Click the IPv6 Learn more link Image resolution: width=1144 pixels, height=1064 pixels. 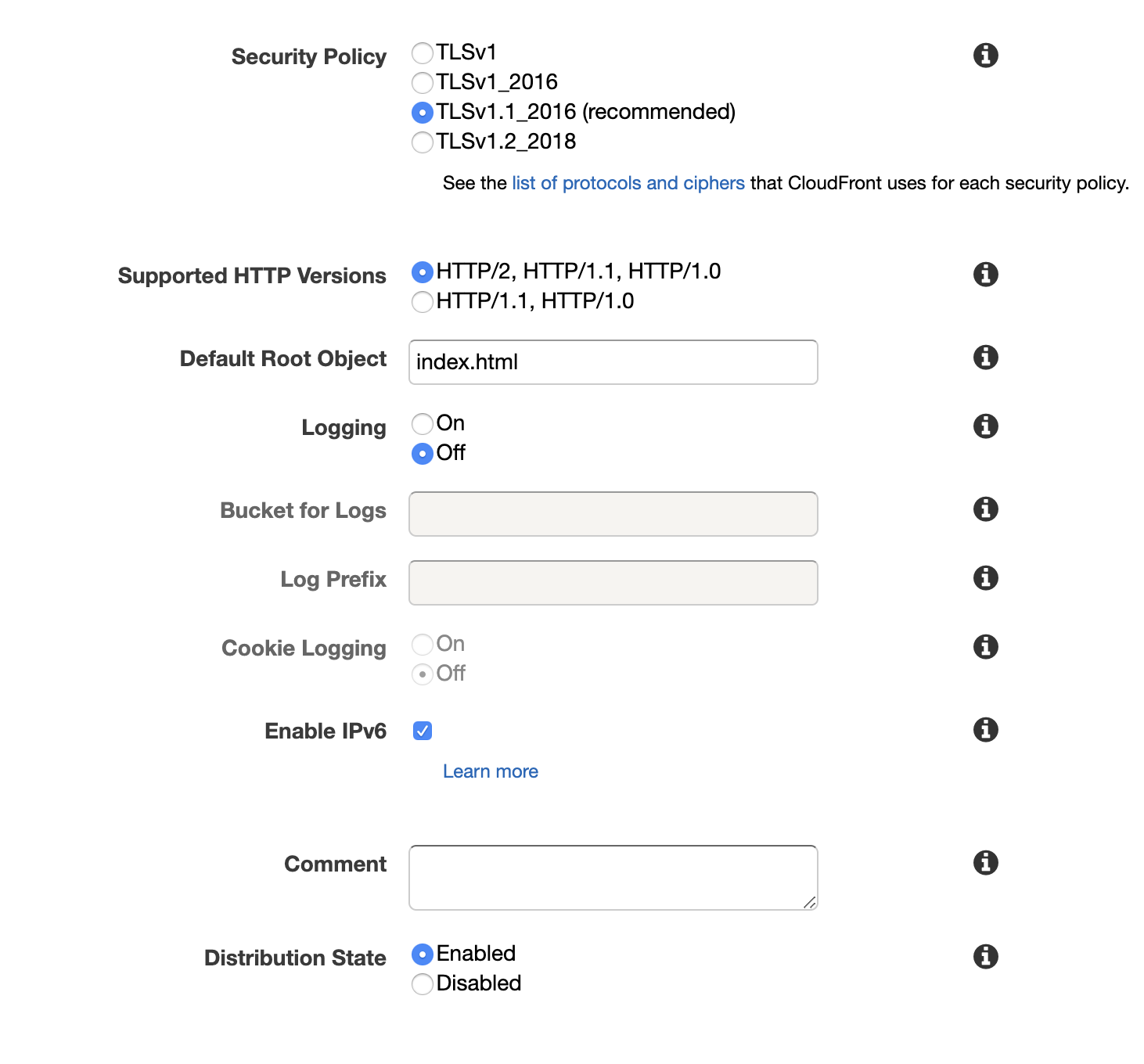coord(490,771)
